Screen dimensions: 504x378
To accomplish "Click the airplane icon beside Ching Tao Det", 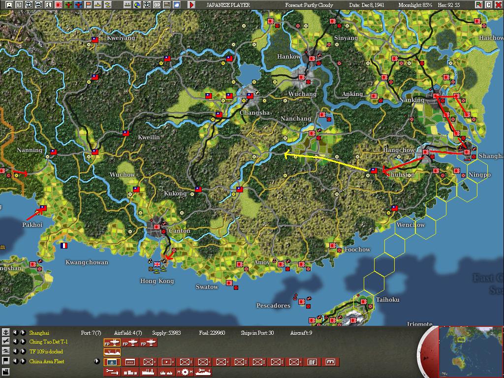I will pos(5,342).
